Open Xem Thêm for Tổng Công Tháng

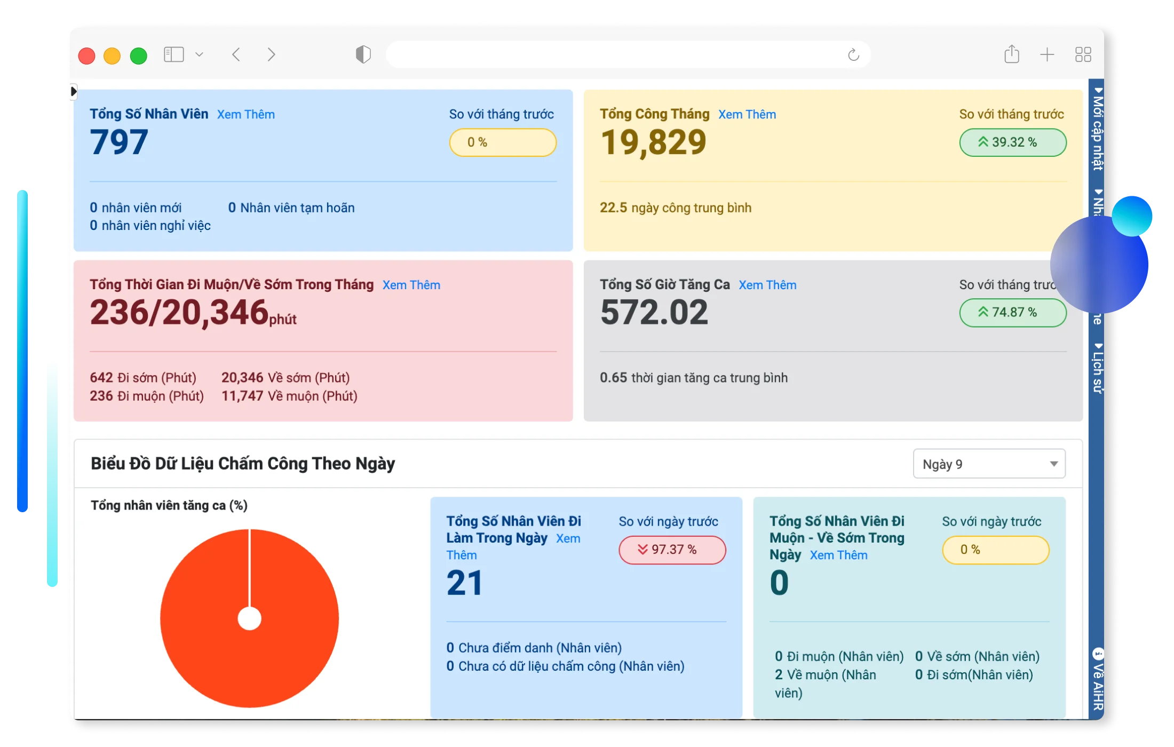click(x=747, y=114)
